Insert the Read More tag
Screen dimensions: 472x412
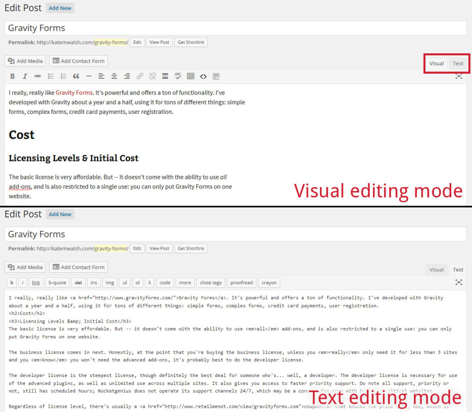pos(165,76)
